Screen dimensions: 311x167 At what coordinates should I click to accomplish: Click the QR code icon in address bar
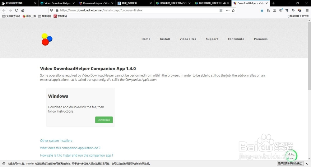pos(221,10)
